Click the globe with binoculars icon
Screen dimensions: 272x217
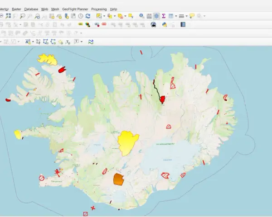pos(153,24)
